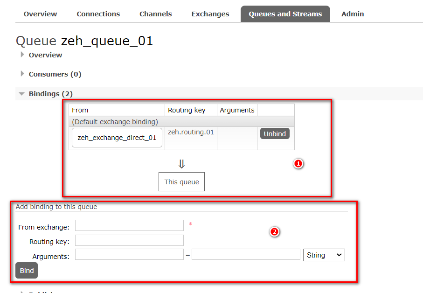Collapse the Bindings (2) section
This screenshot has height=293, width=423.
(50, 94)
